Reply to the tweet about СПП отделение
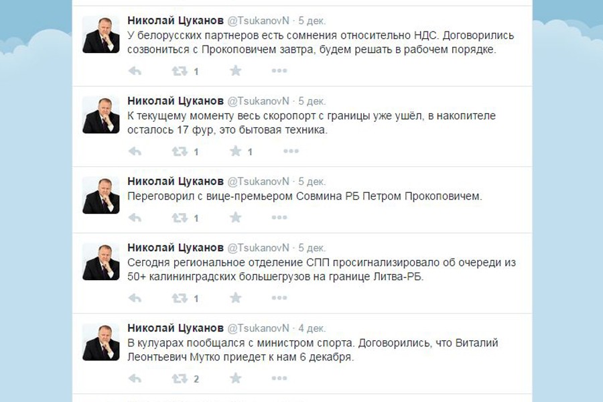The width and height of the screenshot is (603, 402). pyautogui.click(x=135, y=298)
